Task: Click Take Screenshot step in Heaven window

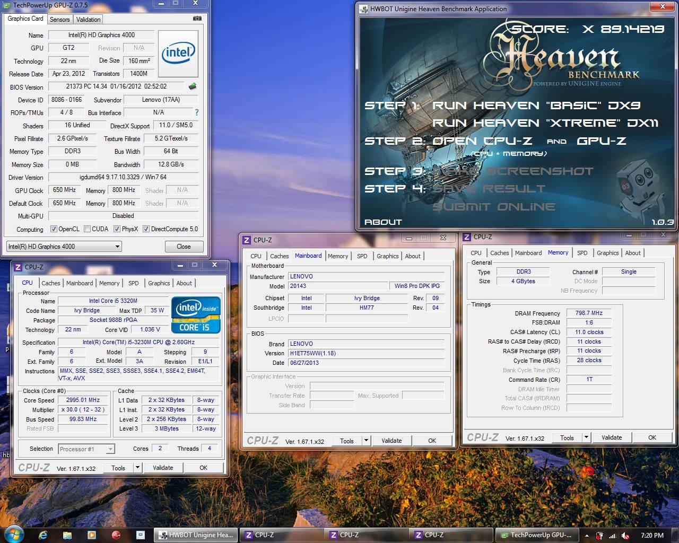Action: coord(513,171)
